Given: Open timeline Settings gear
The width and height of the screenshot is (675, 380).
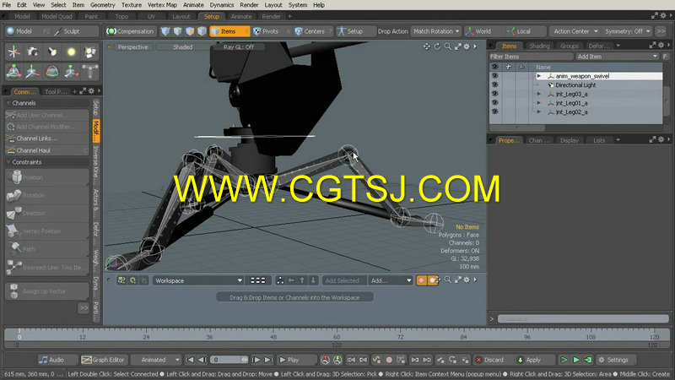Looking at the screenshot, I should (x=613, y=360).
